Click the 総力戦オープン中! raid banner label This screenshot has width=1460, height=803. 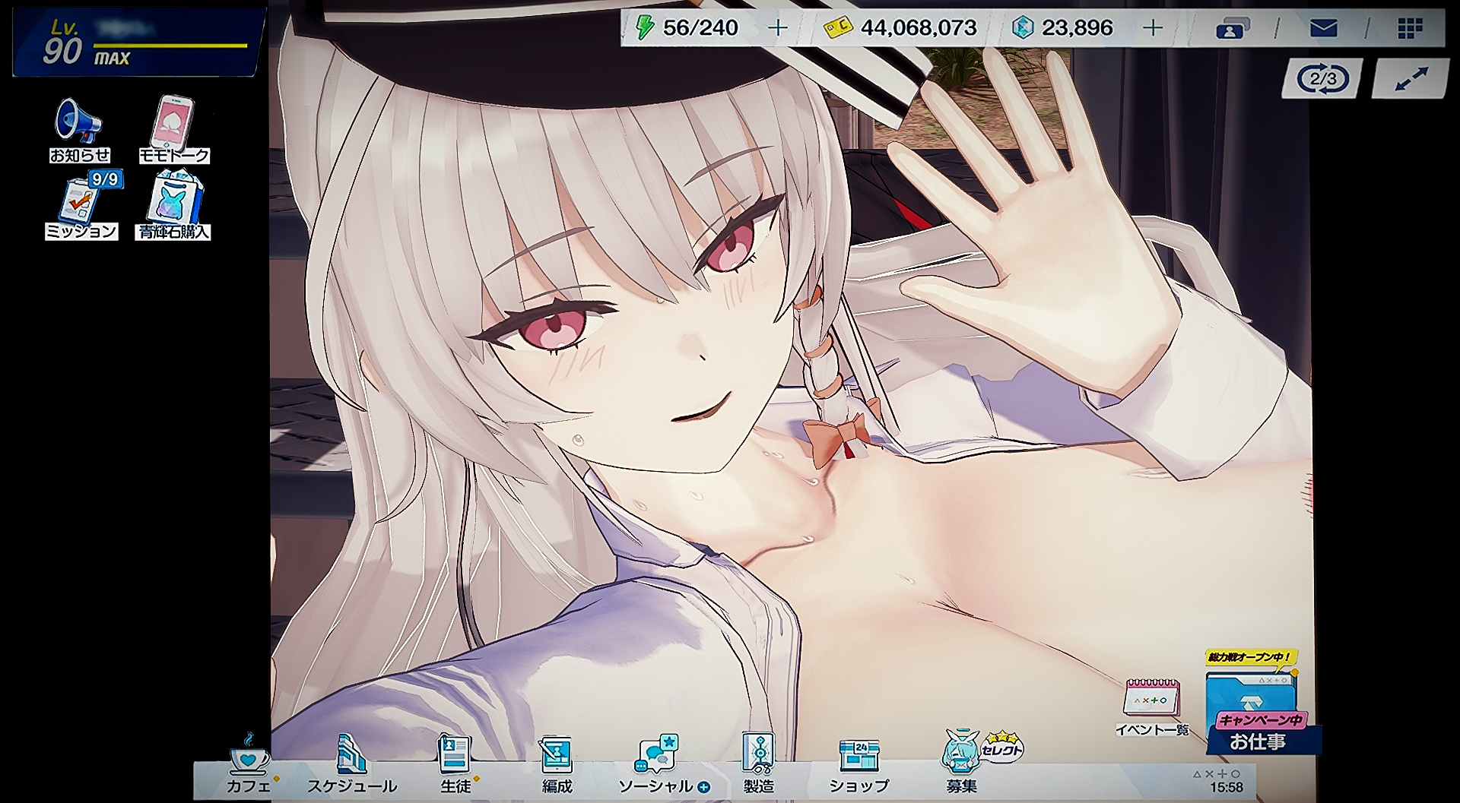pos(1249,657)
